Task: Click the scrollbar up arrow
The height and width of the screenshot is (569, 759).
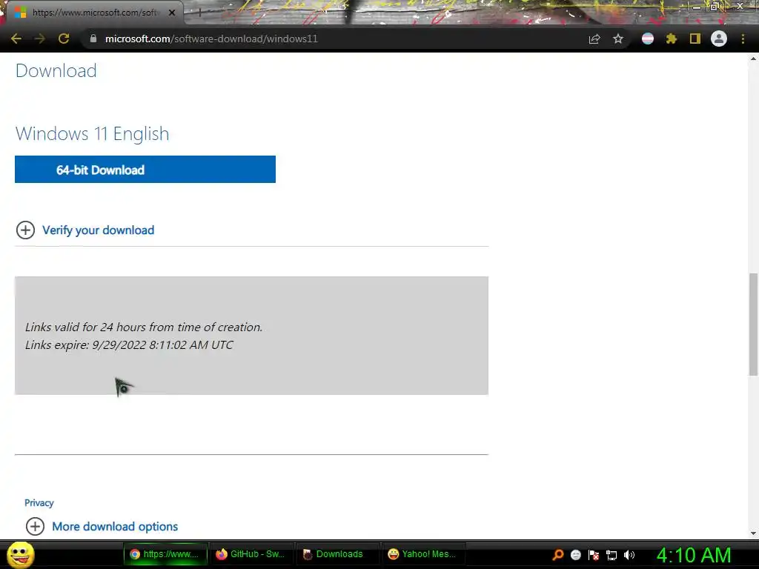Action: tap(753, 59)
